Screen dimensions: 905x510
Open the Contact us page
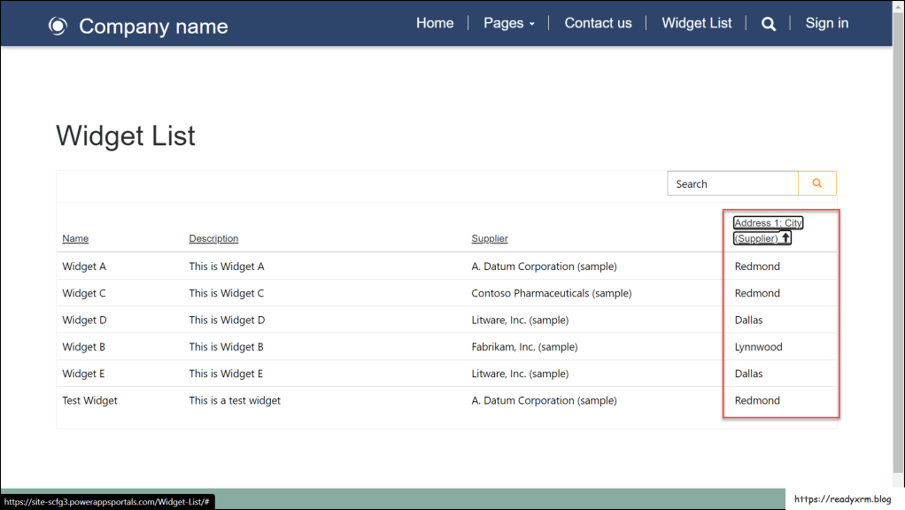coord(598,24)
